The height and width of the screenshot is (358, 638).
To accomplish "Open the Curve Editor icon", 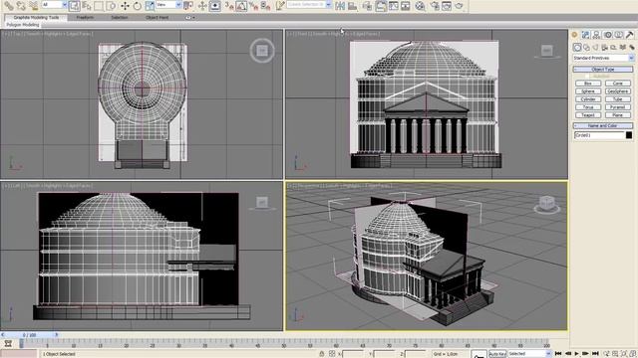I will (x=393, y=6).
